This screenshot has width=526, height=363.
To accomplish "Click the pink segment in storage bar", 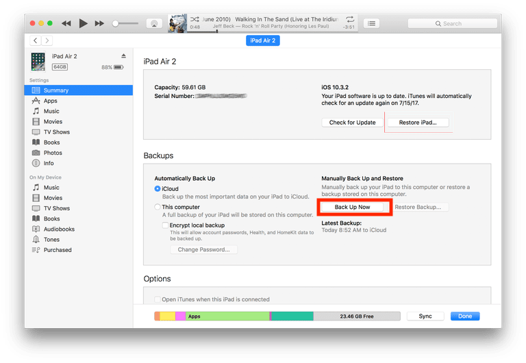I will click(x=181, y=316).
